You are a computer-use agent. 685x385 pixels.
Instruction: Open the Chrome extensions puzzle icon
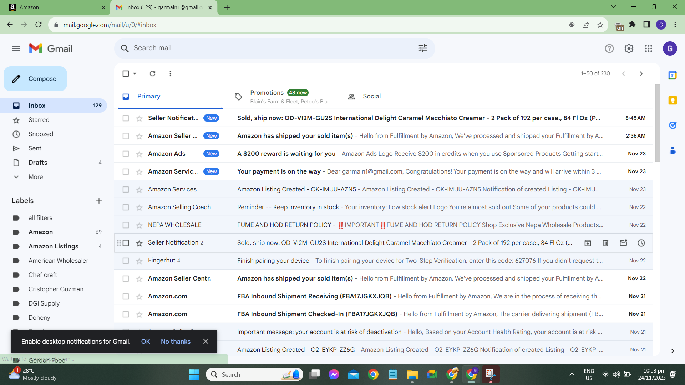(x=632, y=25)
